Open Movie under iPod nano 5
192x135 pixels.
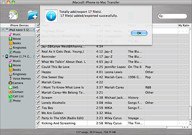click(17, 39)
